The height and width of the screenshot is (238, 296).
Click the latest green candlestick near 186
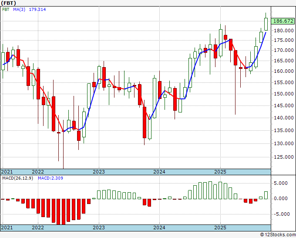(266, 24)
